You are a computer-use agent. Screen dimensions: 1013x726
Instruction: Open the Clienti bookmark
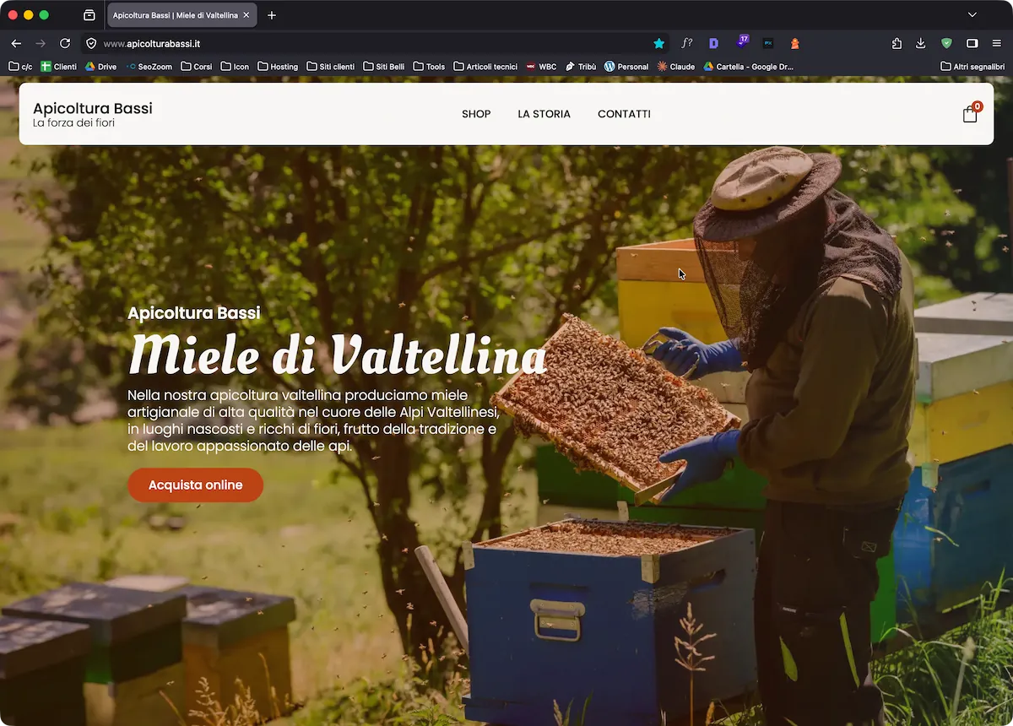pyautogui.click(x=59, y=67)
